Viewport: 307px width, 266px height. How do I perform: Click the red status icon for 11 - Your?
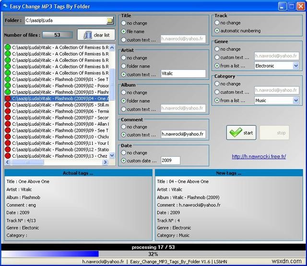pos(8,143)
